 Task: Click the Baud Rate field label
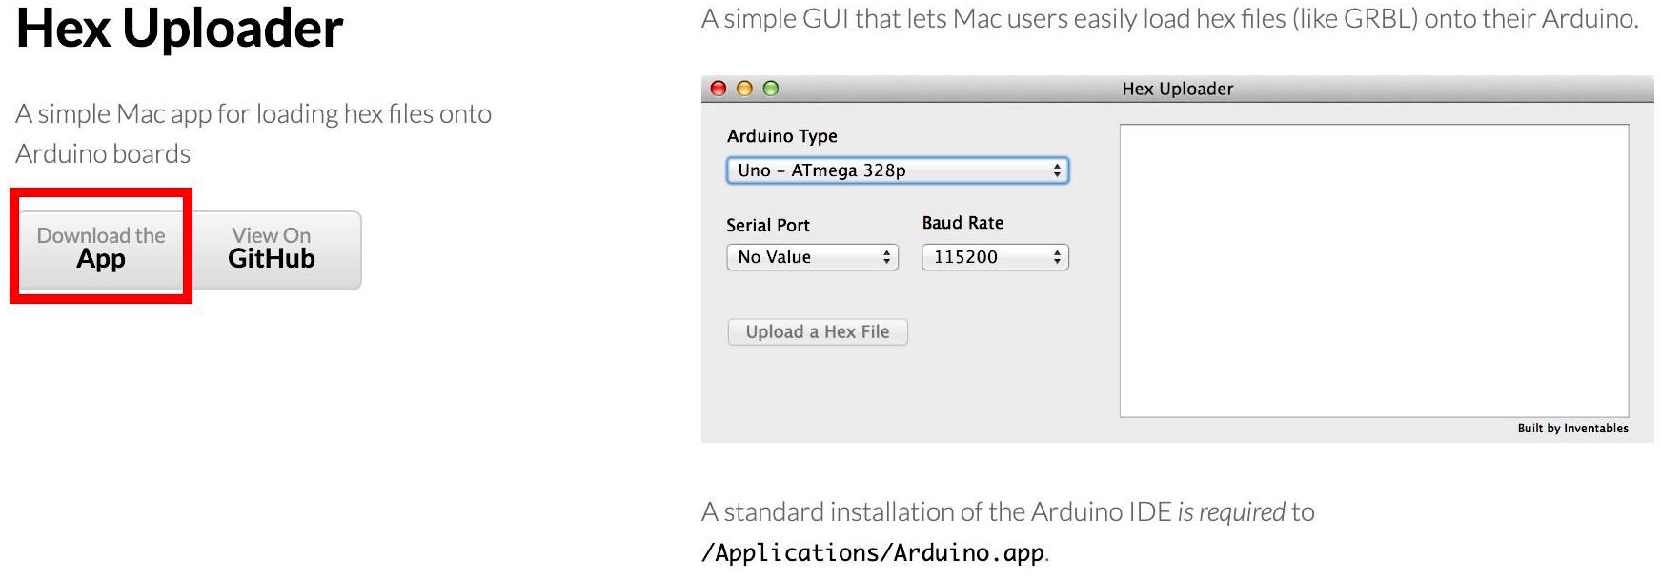click(962, 223)
